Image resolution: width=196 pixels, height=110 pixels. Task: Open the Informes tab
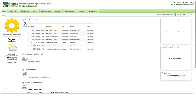82,11
